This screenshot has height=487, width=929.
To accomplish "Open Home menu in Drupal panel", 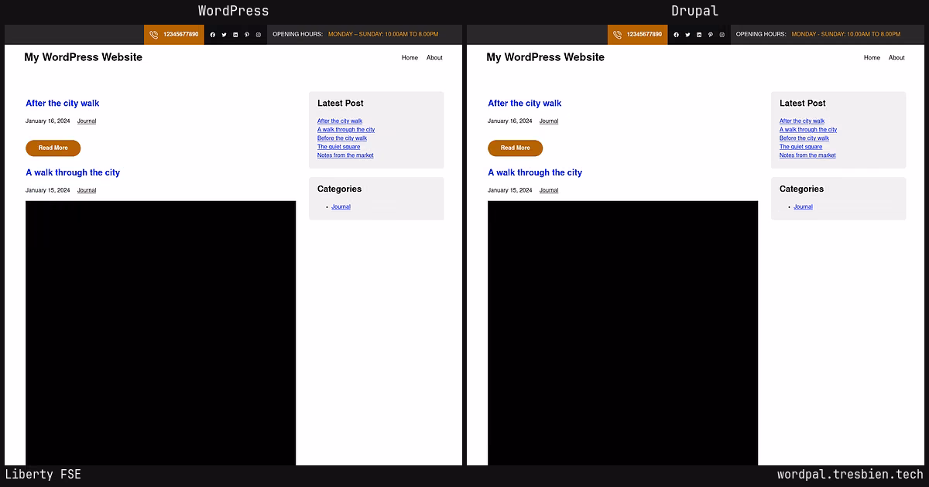I will (x=872, y=58).
